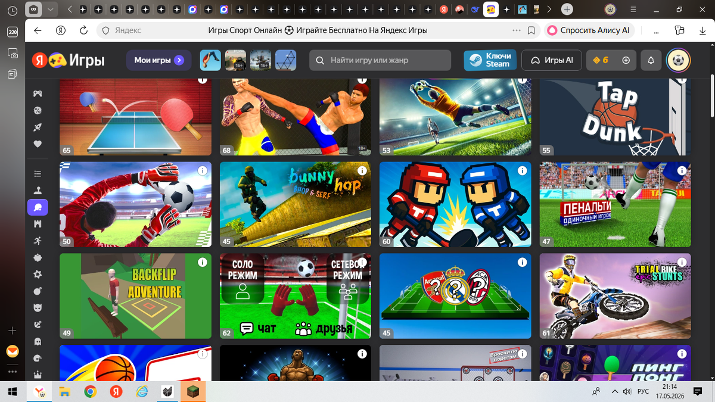This screenshot has height=402, width=715.
Task: Click the Yandex Я home button in toolbar
Action: click(61, 30)
